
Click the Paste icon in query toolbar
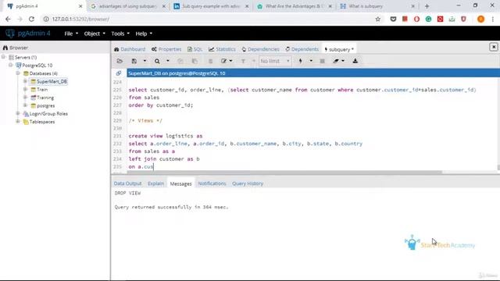point(195,61)
